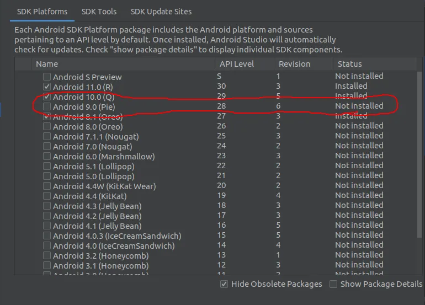Switch to the SDK Tools tab
This screenshot has height=305, width=425.
click(x=99, y=11)
